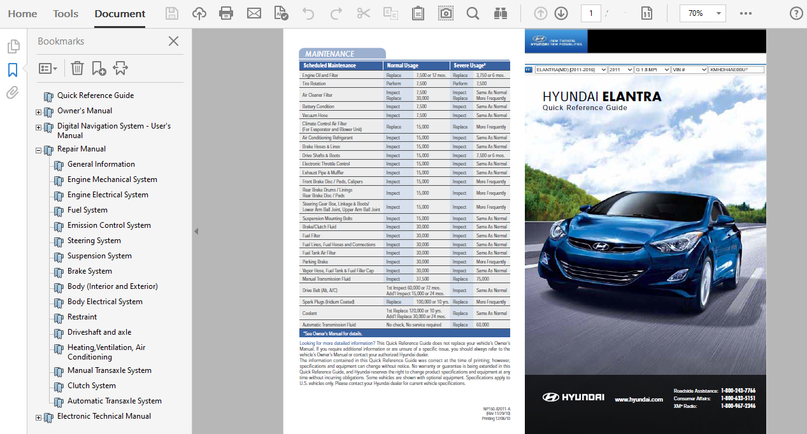Print the document using the printer icon
This screenshot has width=807, height=434.
click(225, 13)
